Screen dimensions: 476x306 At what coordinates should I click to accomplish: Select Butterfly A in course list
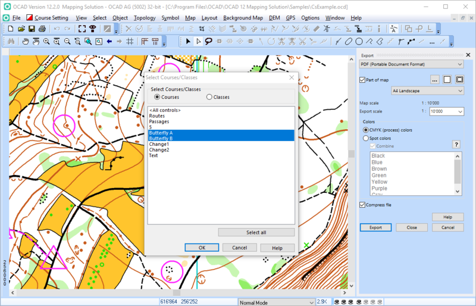click(x=221, y=133)
